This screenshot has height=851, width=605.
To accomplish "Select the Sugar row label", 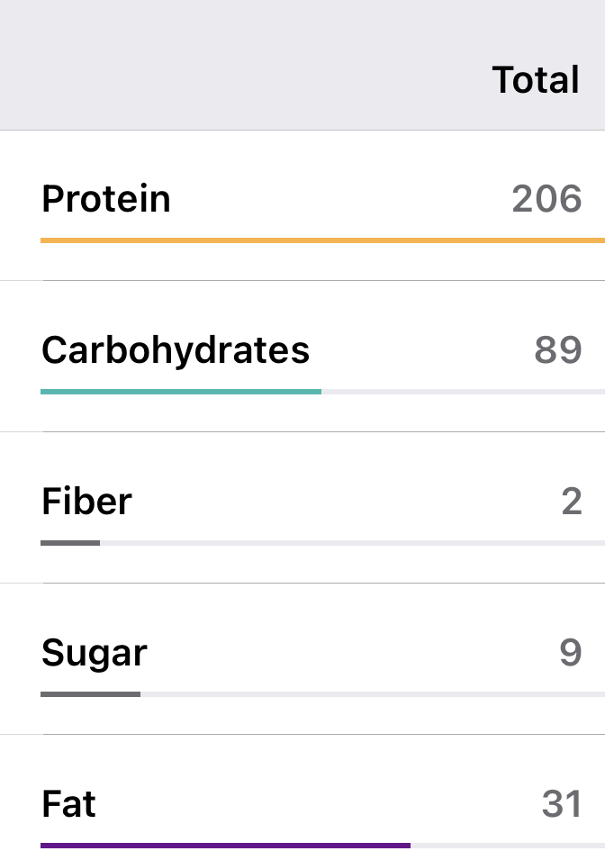I will [95, 653].
